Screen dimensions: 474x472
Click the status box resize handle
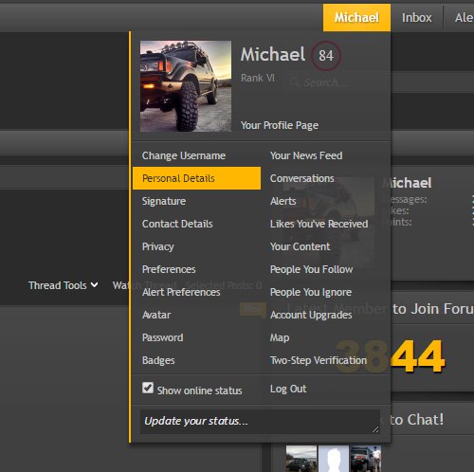coord(375,429)
